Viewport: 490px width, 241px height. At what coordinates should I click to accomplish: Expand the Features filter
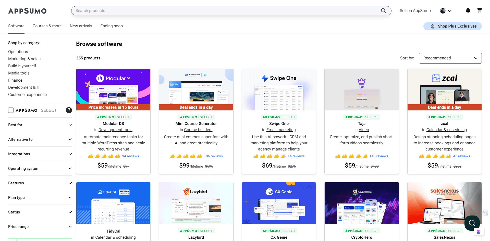tap(40, 183)
